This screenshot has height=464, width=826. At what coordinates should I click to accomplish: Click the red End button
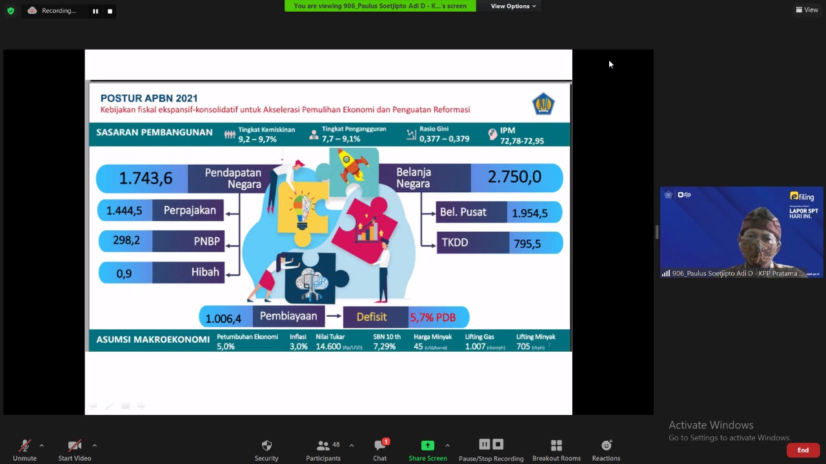click(803, 450)
